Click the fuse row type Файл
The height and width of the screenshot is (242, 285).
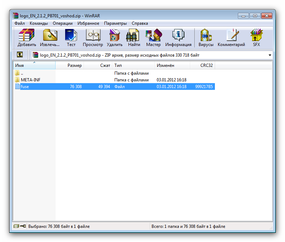point(119,87)
